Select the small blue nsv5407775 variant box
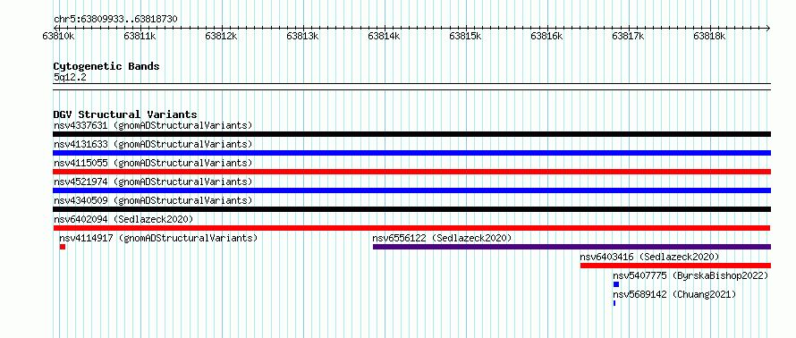 point(616,284)
